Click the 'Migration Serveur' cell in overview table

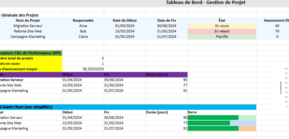(x=28, y=26)
